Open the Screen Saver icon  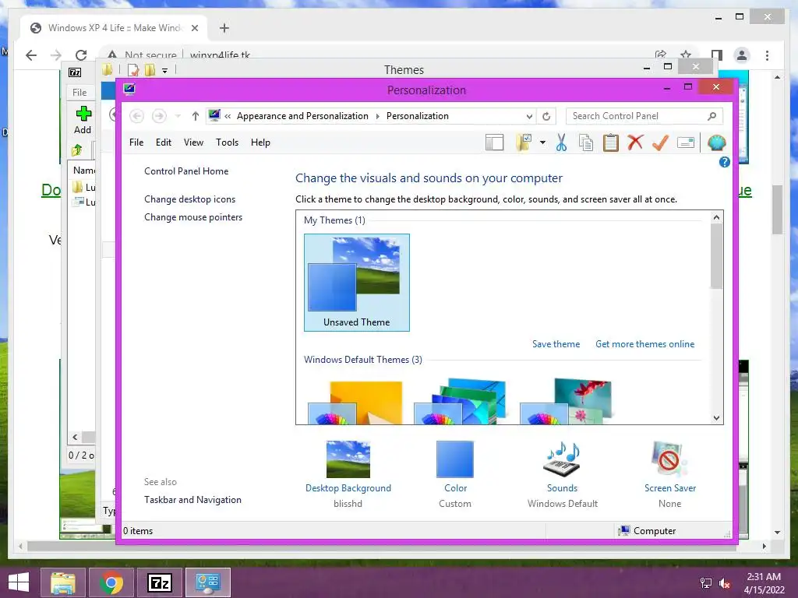pos(669,459)
